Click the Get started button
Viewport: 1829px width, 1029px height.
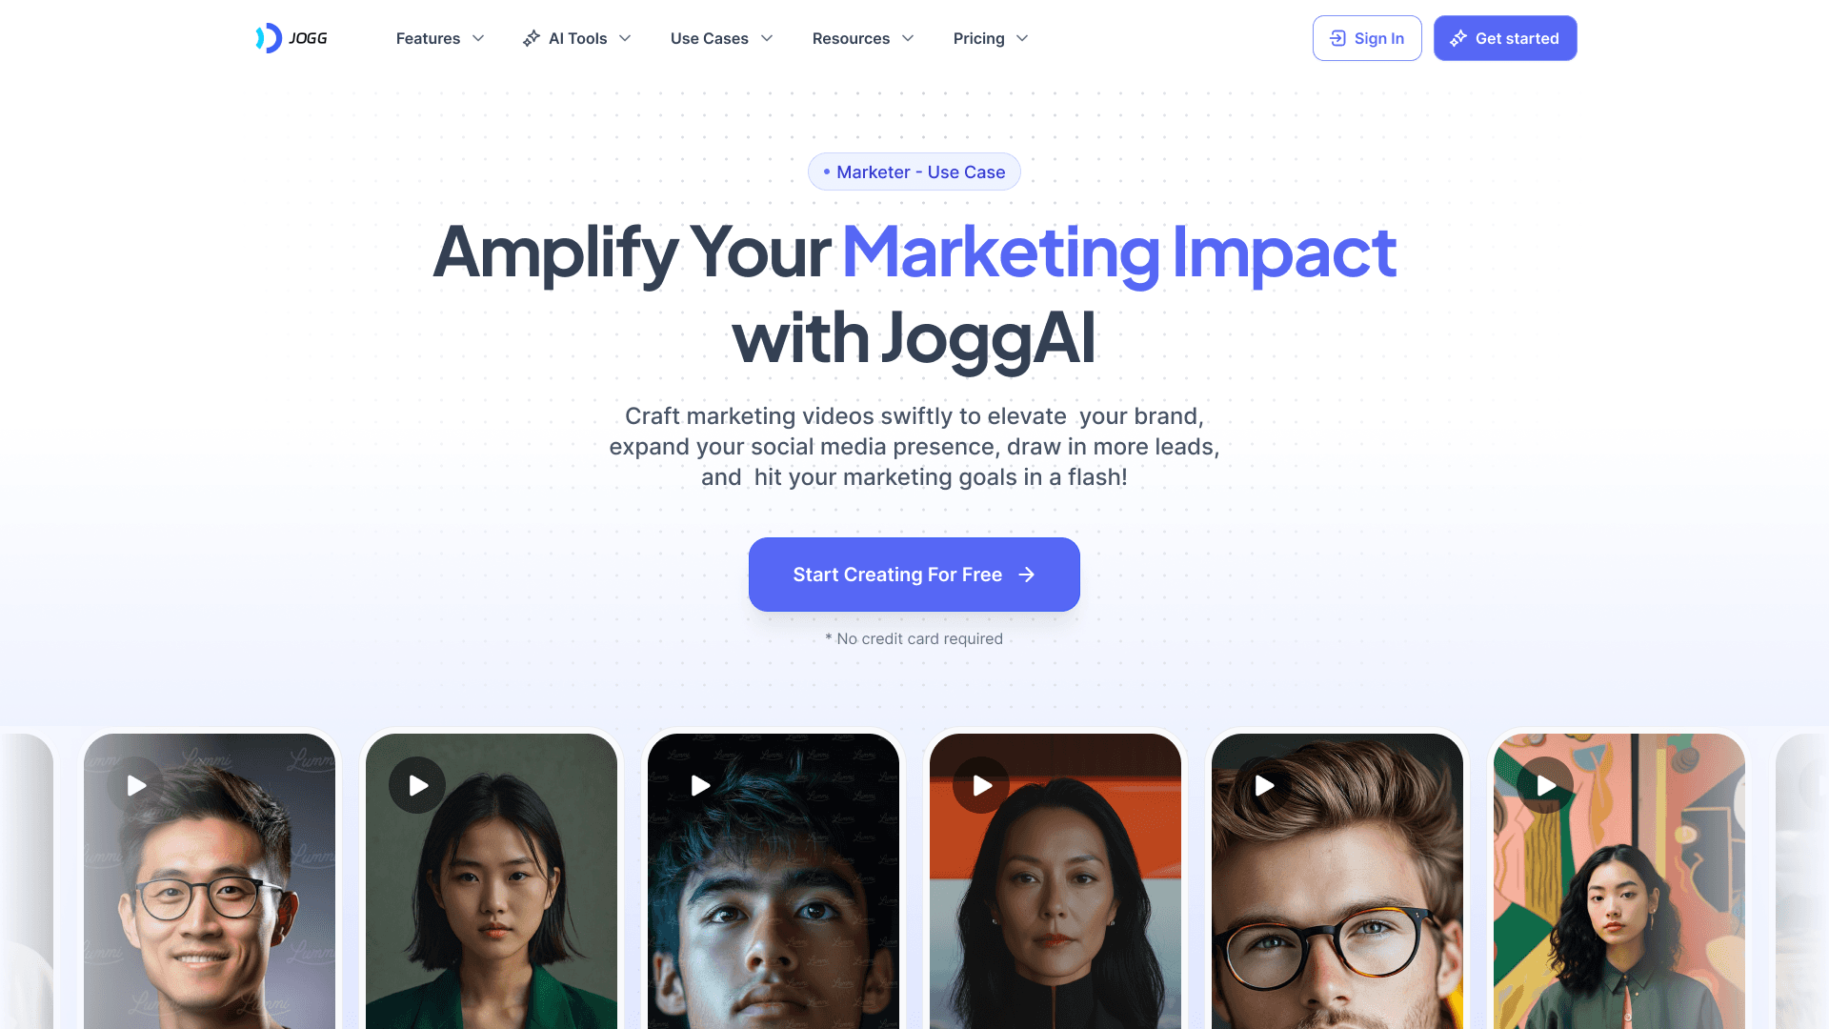1505,38
